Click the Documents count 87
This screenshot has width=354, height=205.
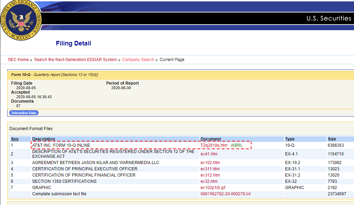pyautogui.click(x=18, y=106)
